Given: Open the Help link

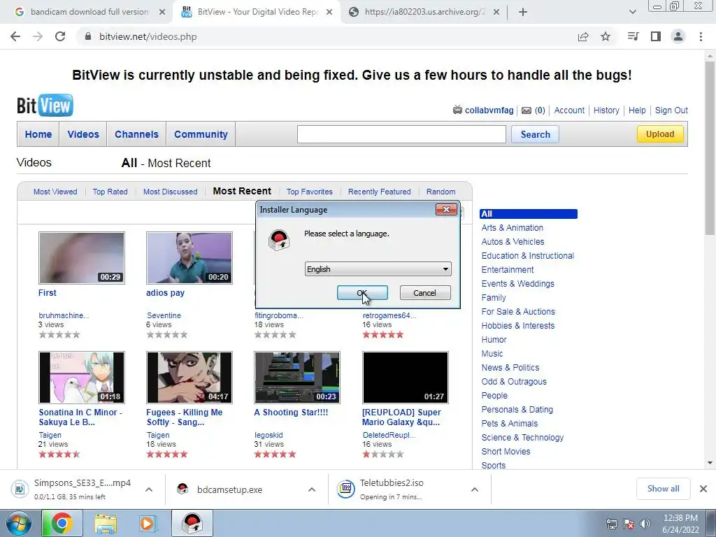Looking at the screenshot, I should coord(637,110).
